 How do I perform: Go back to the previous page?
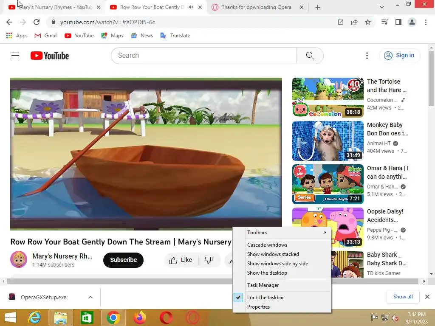[x=9, y=22]
